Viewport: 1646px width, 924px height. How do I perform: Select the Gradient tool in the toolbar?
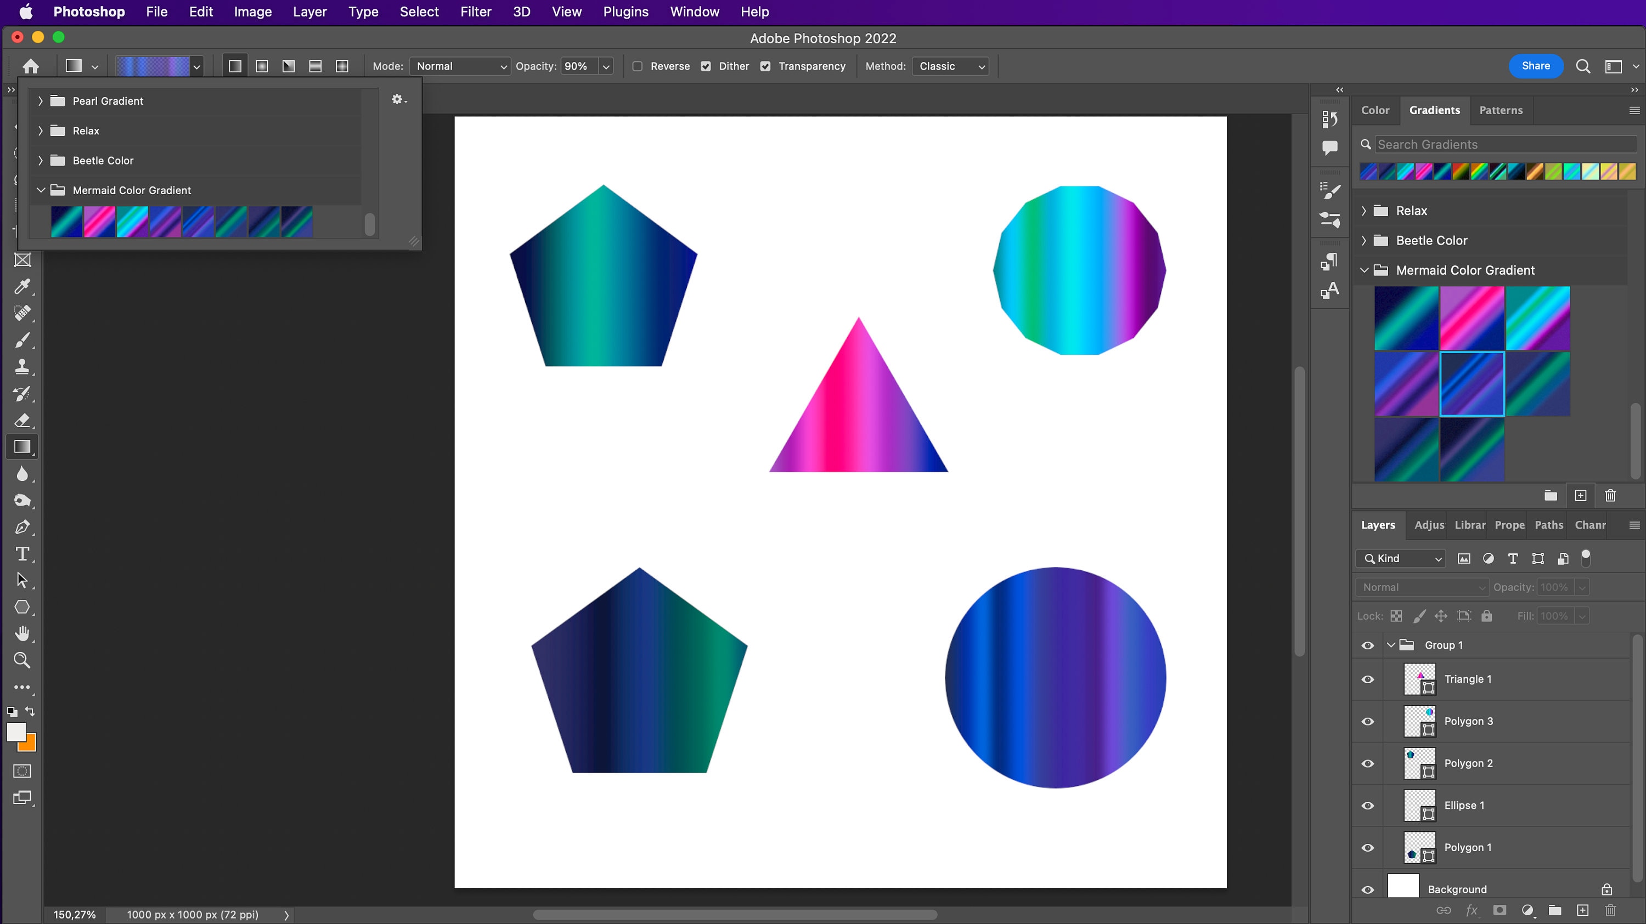coord(22,446)
